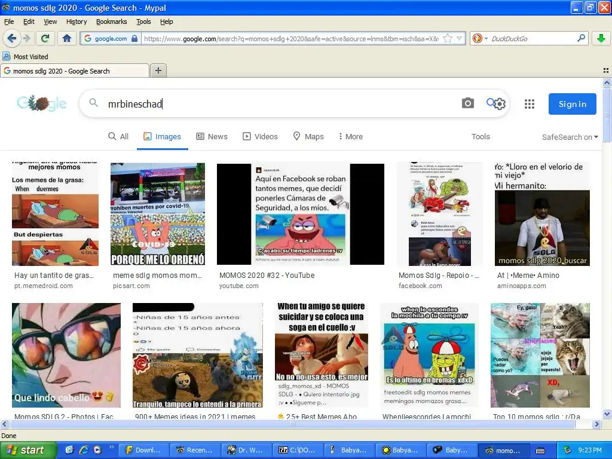The width and height of the screenshot is (612, 459).
Task: Open the View menu
Action: [50, 22]
